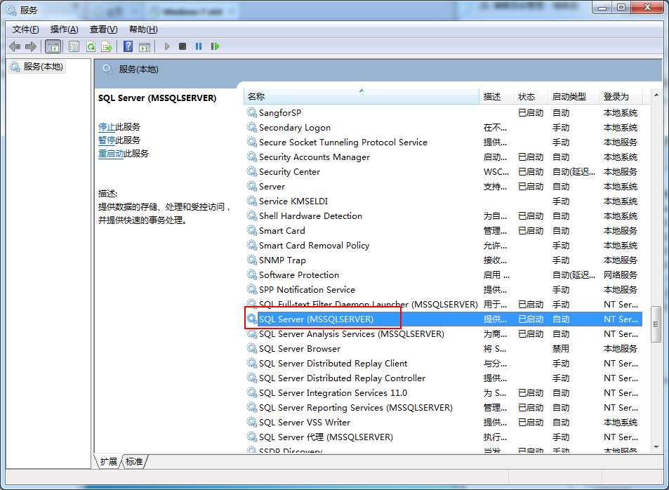Click the scrollbar down arrow in the services list

656,447
